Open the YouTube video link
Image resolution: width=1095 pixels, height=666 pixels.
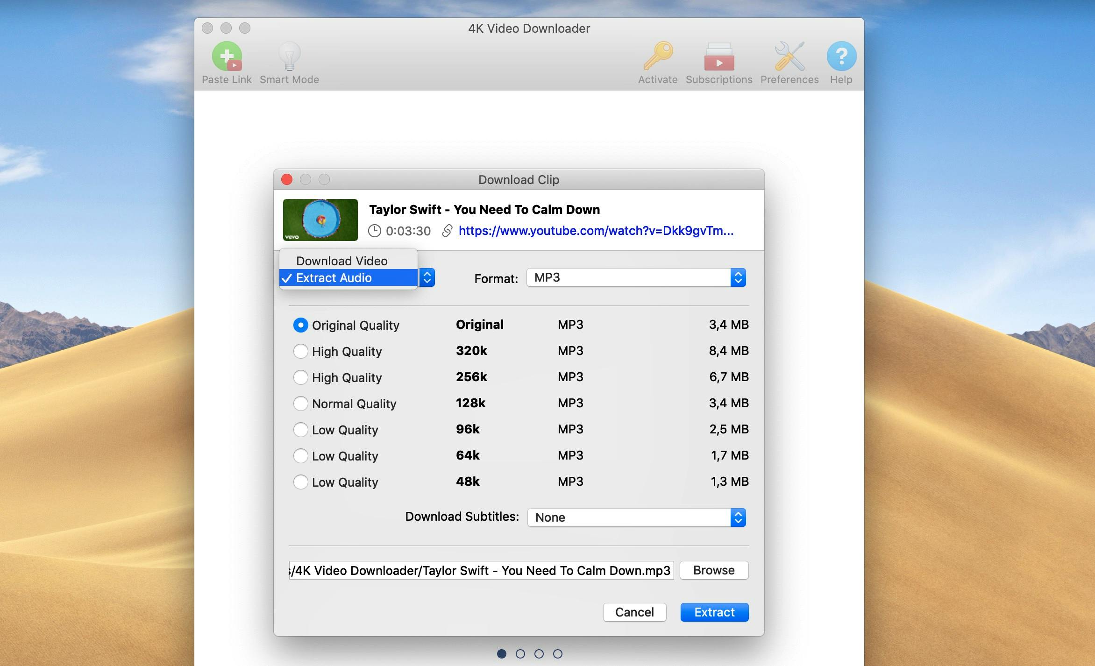coord(594,230)
